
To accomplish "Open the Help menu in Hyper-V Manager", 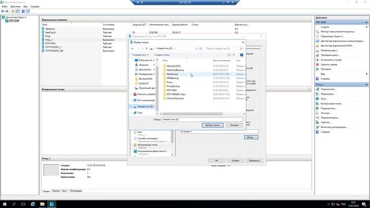I will (x=35, y=6).
